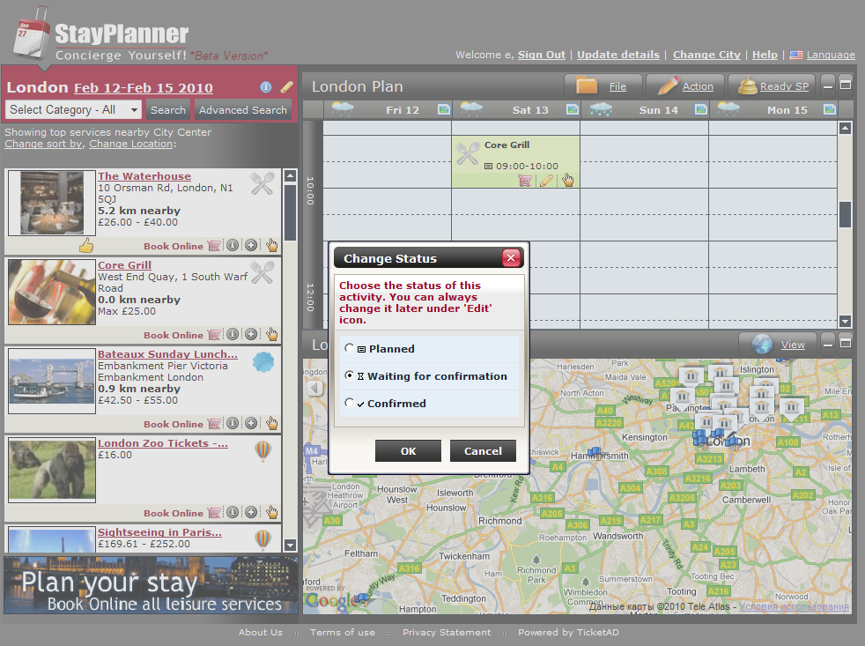Click the thumbs up icon under The Waterhouse
Image resolution: width=865 pixels, height=646 pixels.
(x=86, y=245)
